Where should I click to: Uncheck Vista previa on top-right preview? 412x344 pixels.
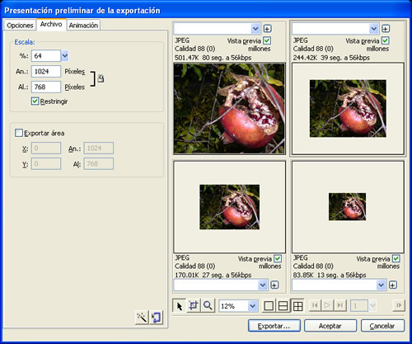tap(386, 40)
